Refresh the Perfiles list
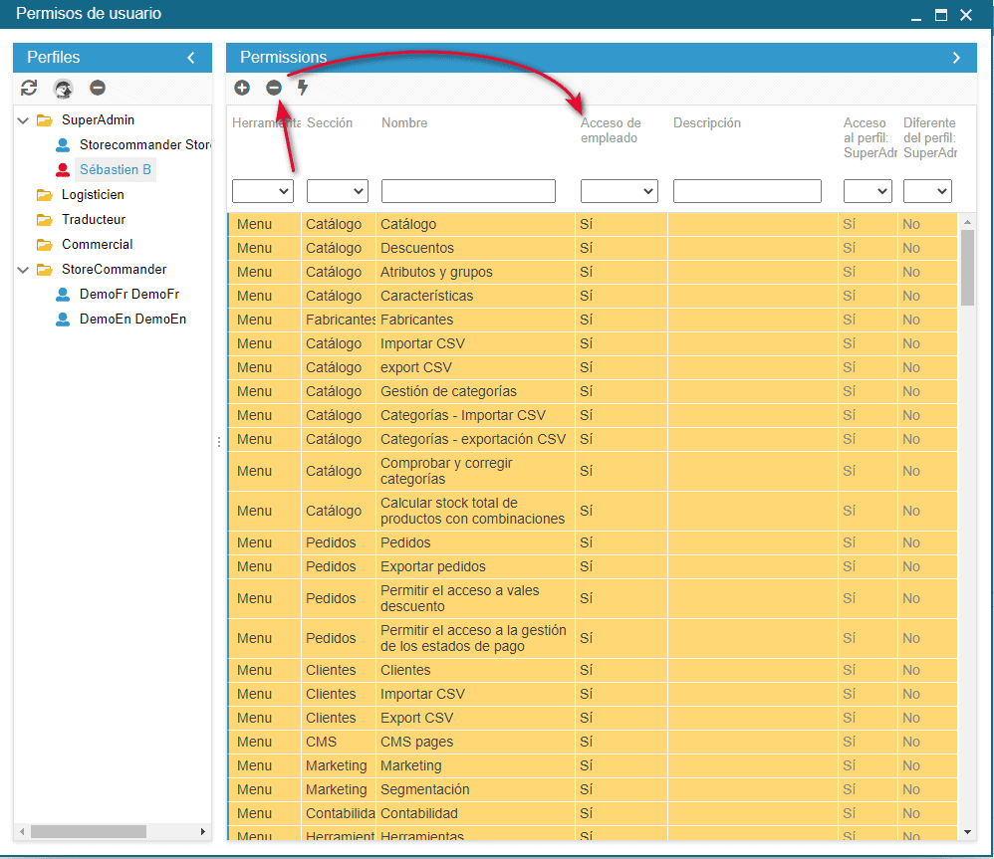Screen dimensions: 994x859 tap(29, 88)
